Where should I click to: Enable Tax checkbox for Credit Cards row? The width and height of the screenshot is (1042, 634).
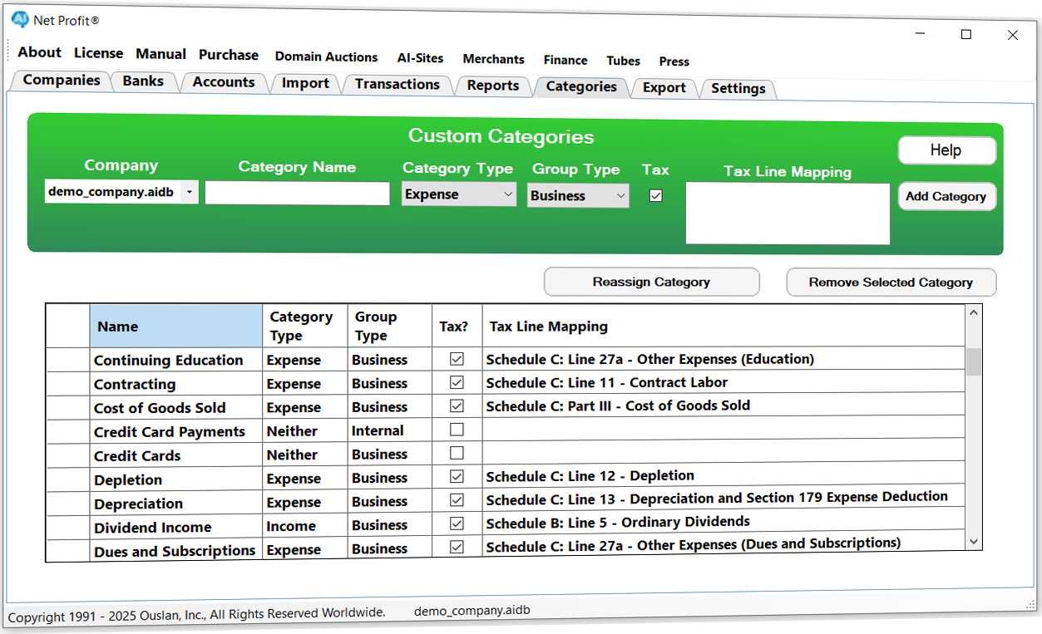pyautogui.click(x=457, y=454)
